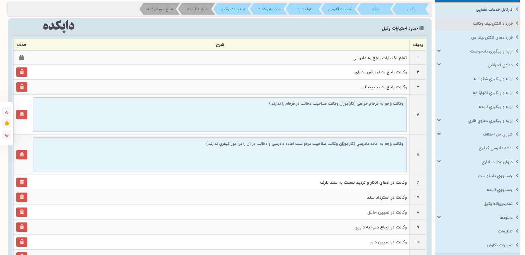525x255 pixels.
Task: Open the 'شرایط قرارداد' step tab
Action: (197, 9)
